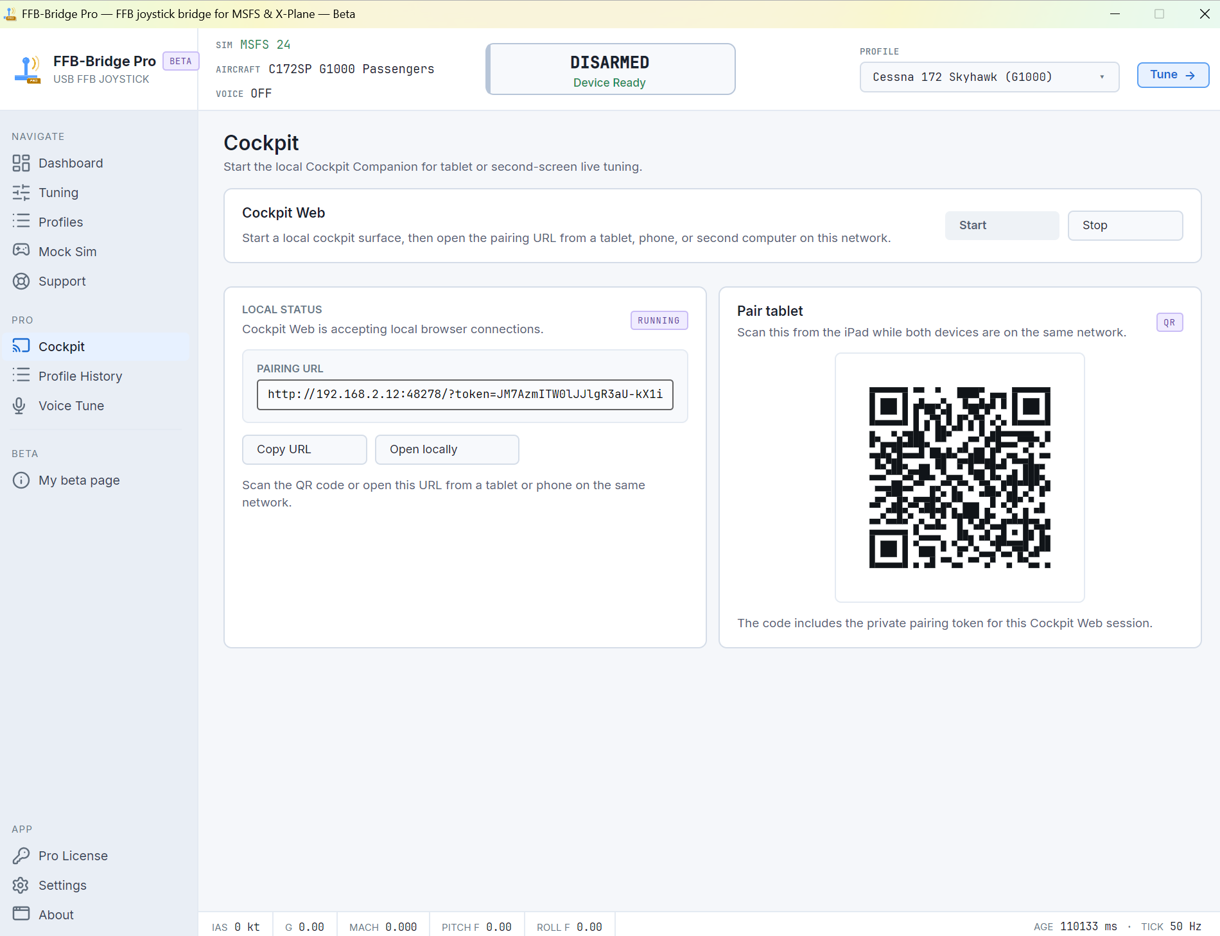The height and width of the screenshot is (936, 1220).
Task: Click the Settings gear icon
Action: (21, 885)
